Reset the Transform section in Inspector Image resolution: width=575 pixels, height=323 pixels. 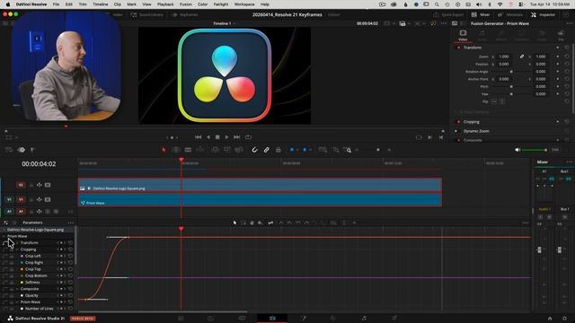(567, 48)
